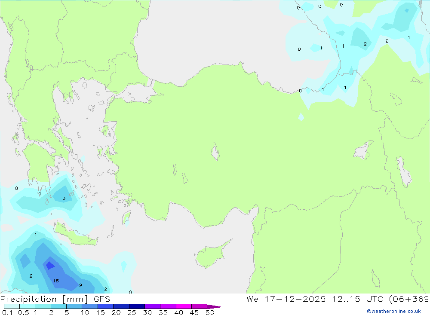Select the legend swatch between 10 and 15
Screen dimensions: 430x315
click(90, 306)
